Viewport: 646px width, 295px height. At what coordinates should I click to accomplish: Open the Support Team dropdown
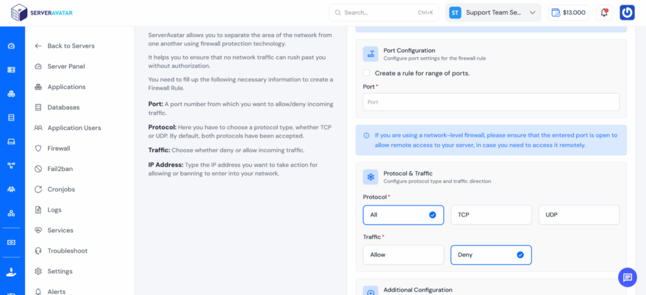(x=494, y=13)
